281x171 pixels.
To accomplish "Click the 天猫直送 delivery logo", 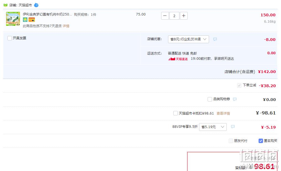I will [x=178, y=59].
